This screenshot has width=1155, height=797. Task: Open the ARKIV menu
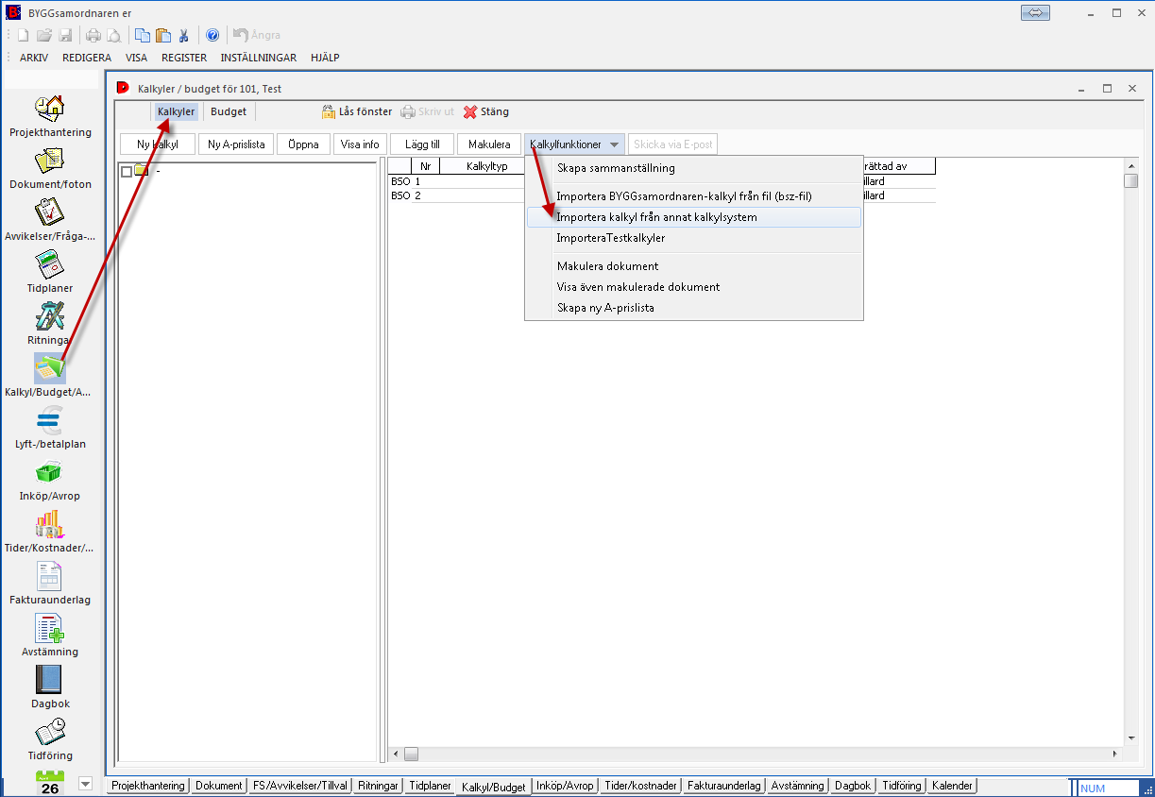point(34,58)
